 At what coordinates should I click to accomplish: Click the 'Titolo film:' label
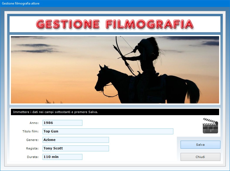31,131
